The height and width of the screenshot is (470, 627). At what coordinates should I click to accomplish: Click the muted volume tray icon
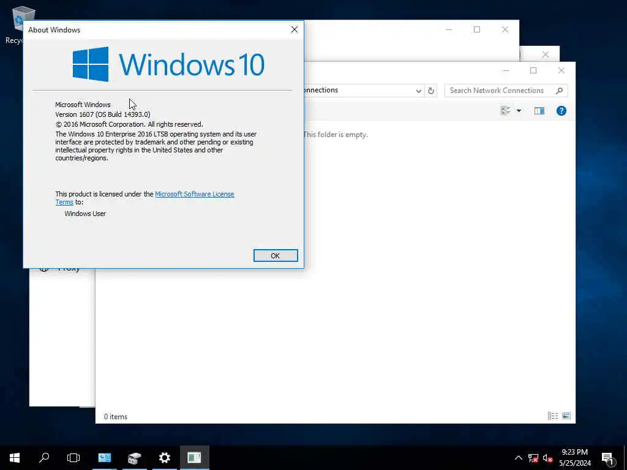[x=548, y=458]
